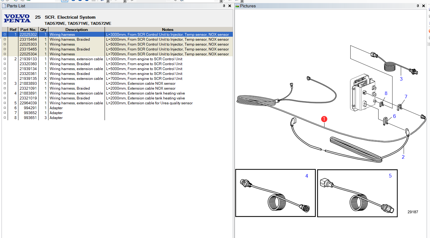Sort by the Ref column header
430x238 pixels.
(x=13, y=30)
